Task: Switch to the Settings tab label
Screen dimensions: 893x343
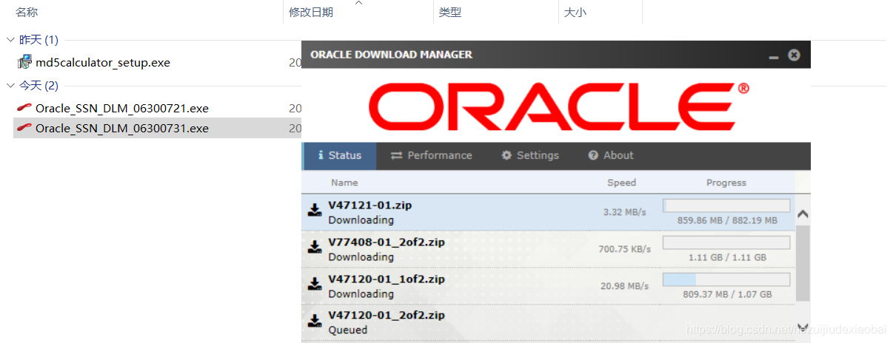Action: click(x=538, y=155)
